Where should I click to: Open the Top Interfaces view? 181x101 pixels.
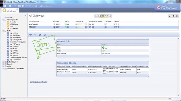(14, 46)
